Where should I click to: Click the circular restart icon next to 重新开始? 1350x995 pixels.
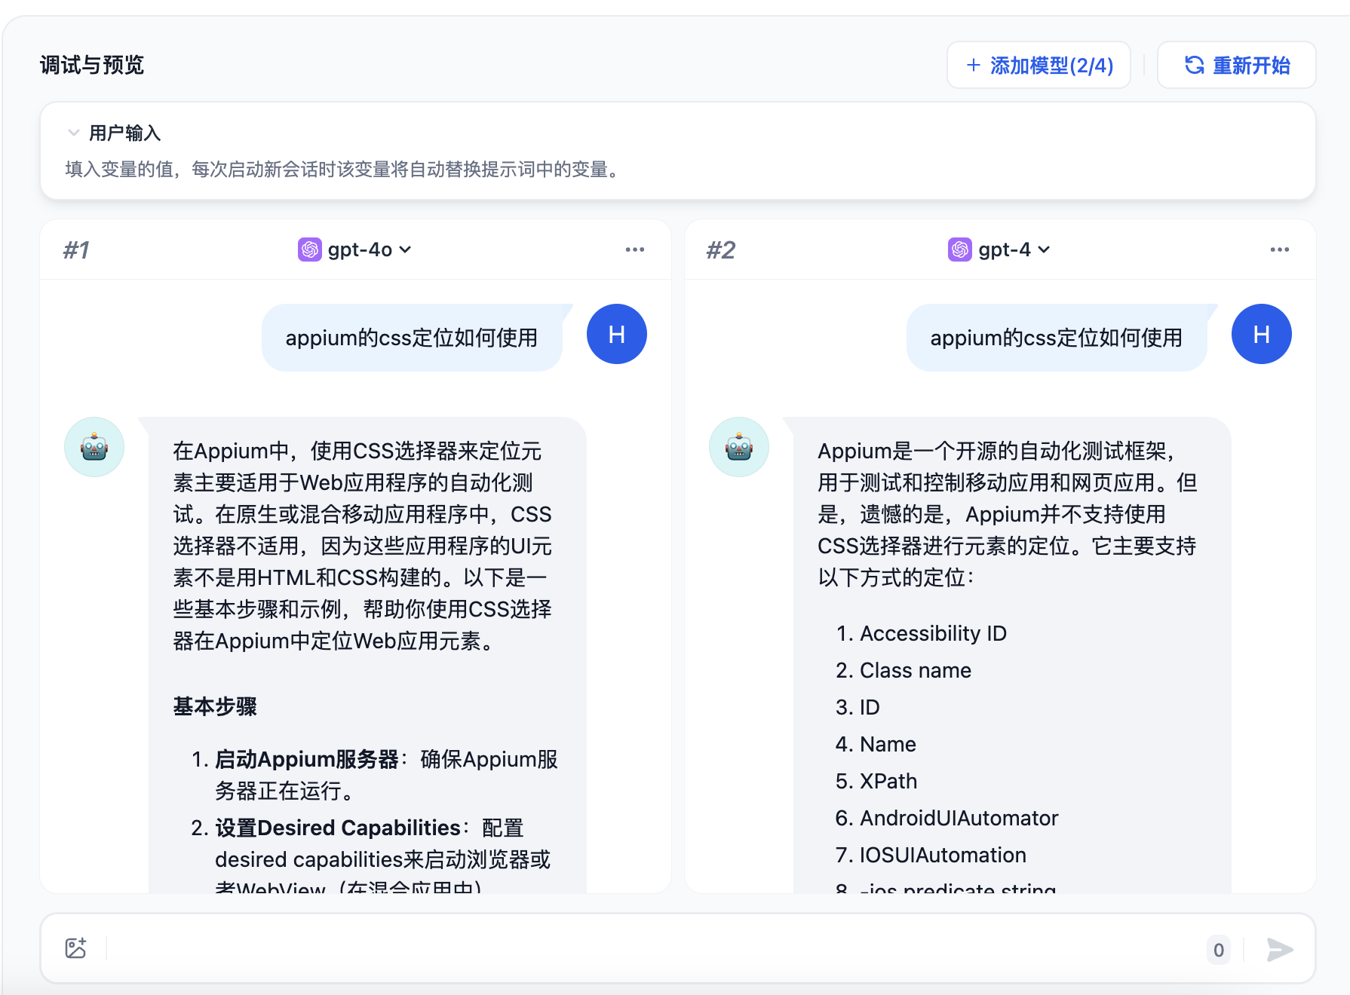point(1194,66)
